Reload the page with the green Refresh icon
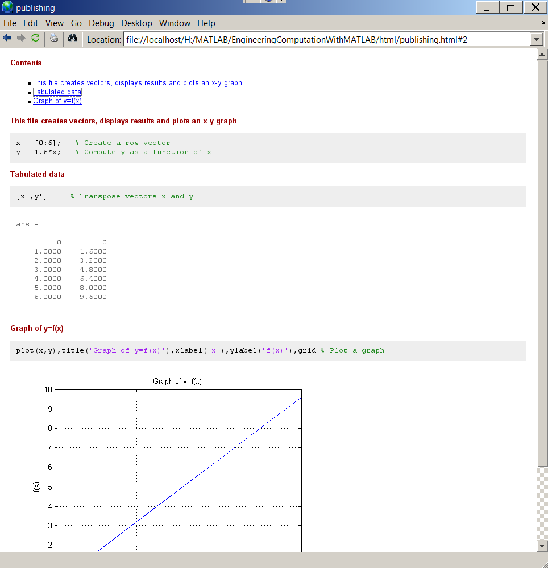The width and height of the screenshot is (548, 568). point(35,39)
